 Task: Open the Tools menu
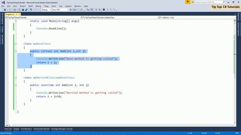click(x=53, y=6)
